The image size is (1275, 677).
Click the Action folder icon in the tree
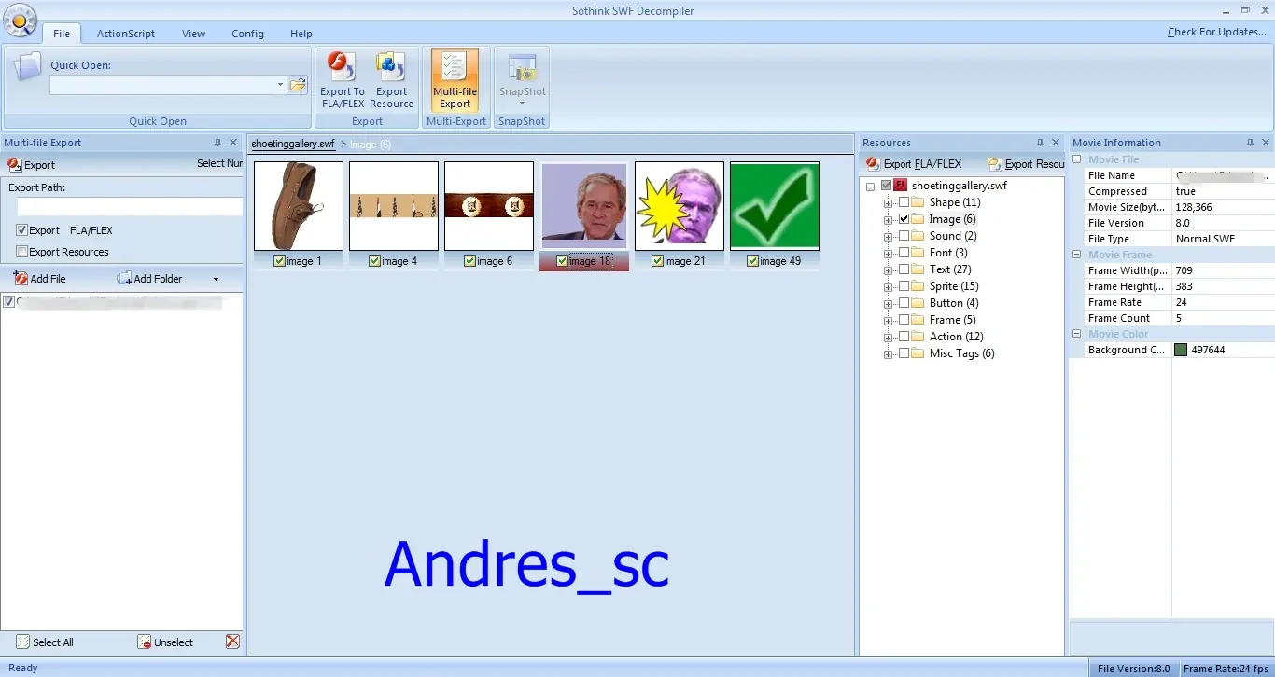point(918,337)
